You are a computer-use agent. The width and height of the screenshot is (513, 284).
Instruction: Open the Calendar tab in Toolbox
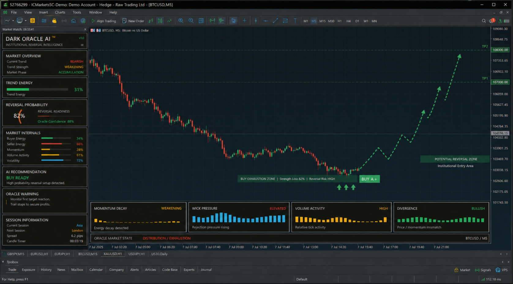click(x=96, y=270)
